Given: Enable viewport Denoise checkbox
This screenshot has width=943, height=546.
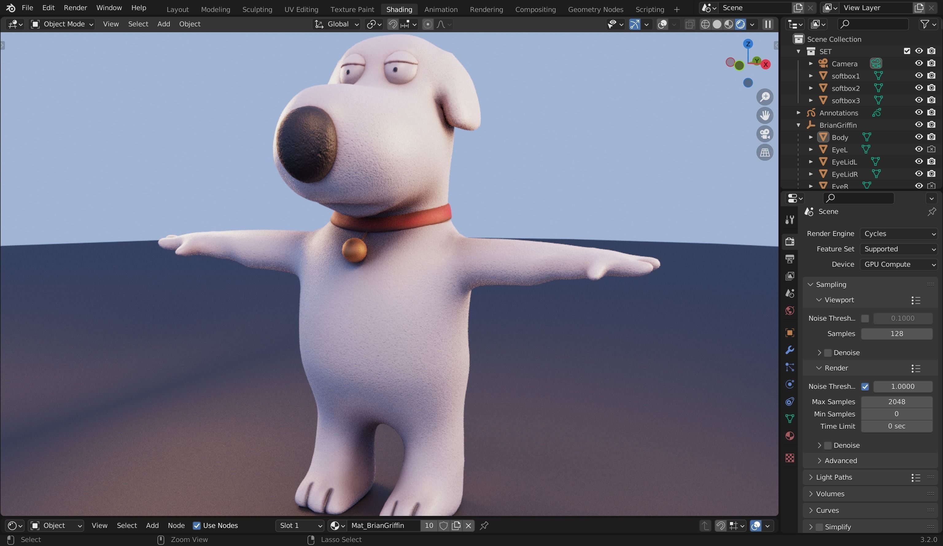Looking at the screenshot, I should coord(828,353).
